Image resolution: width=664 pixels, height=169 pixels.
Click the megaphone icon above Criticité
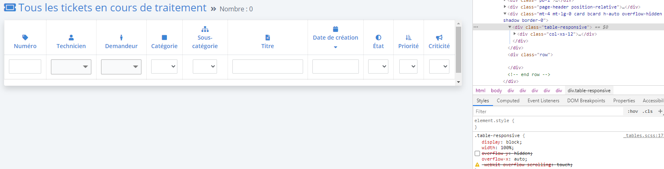pyautogui.click(x=439, y=38)
